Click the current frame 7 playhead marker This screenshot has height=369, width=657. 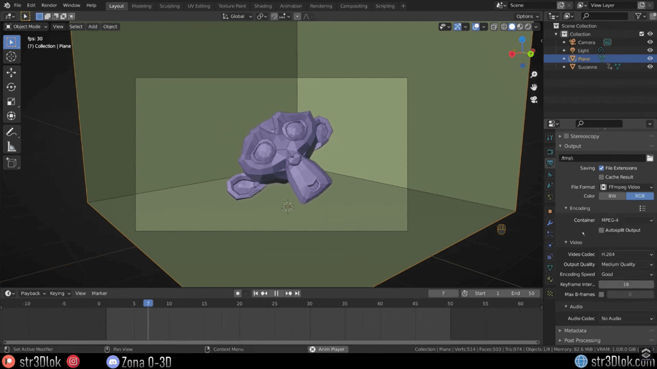[148, 303]
